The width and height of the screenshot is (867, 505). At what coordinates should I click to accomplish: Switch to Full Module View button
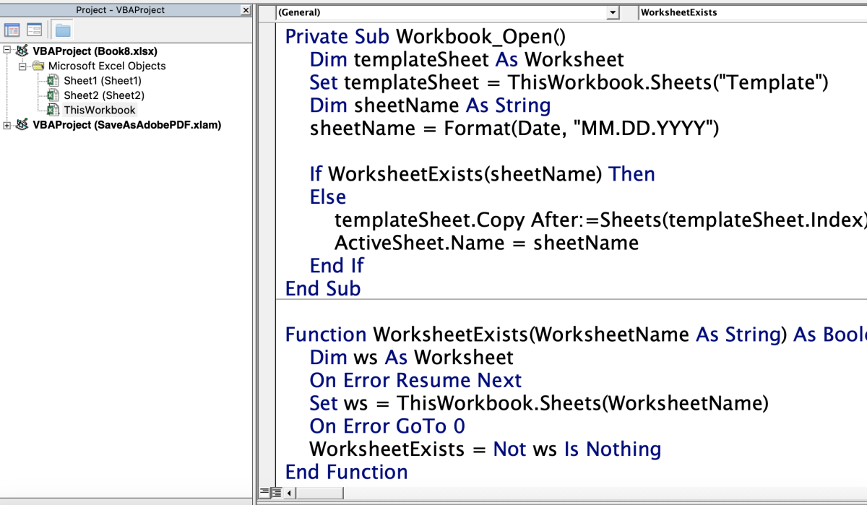click(275, 493)
